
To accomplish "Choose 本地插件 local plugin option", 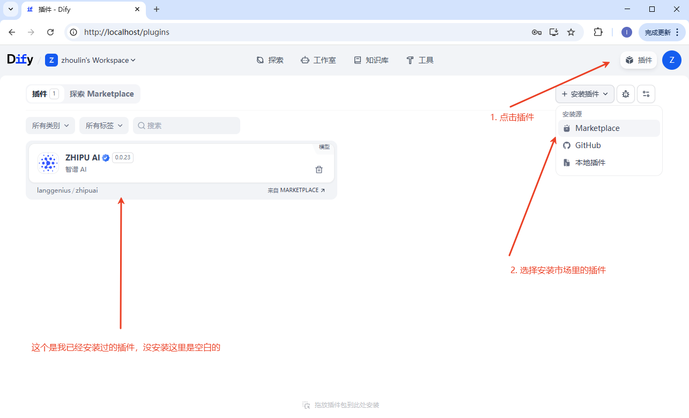I will (x=590, y=163).
